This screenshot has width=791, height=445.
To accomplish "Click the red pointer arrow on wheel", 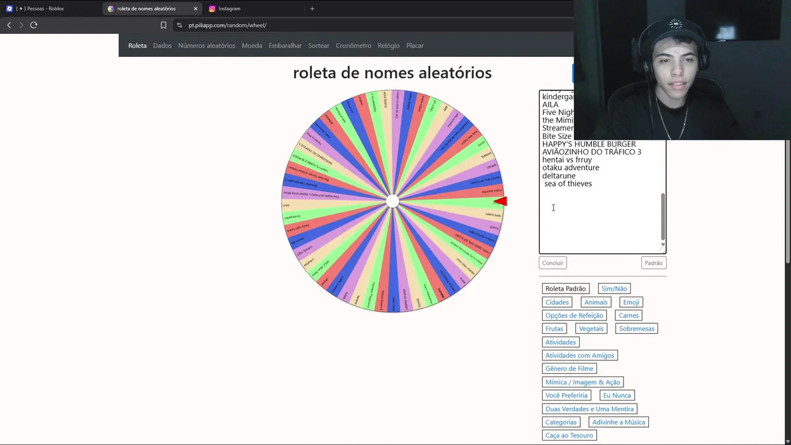I will click(x=501, y=201).
